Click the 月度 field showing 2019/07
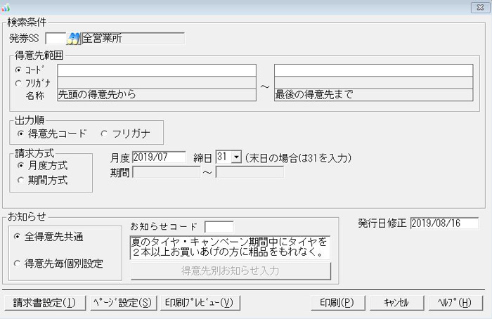 point(158,157)
